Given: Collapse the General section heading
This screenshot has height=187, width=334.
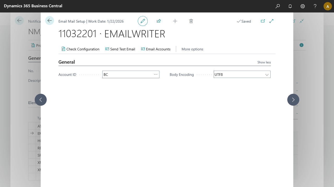Looking at the screenshot, I should point(67,62).
